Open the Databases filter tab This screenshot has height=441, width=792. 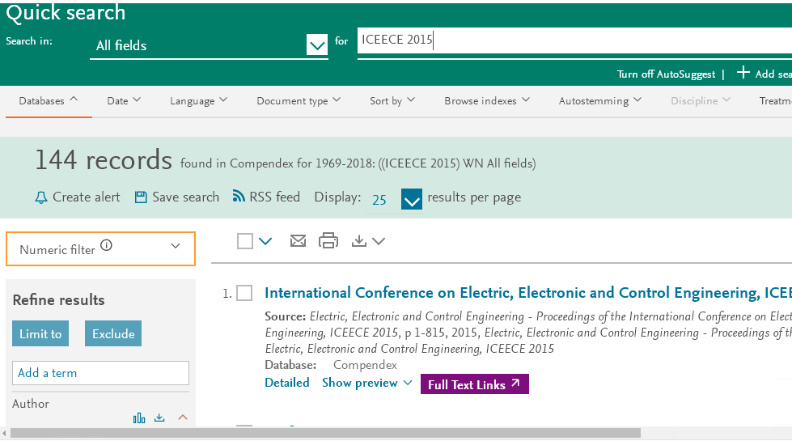point(49,100)
